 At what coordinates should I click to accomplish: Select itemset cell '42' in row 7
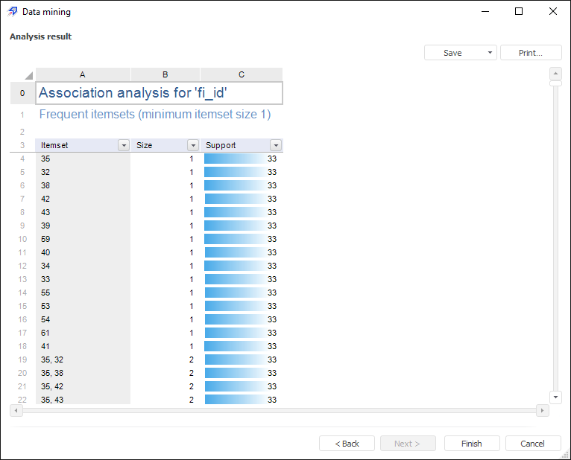click(x=83, y=199)
